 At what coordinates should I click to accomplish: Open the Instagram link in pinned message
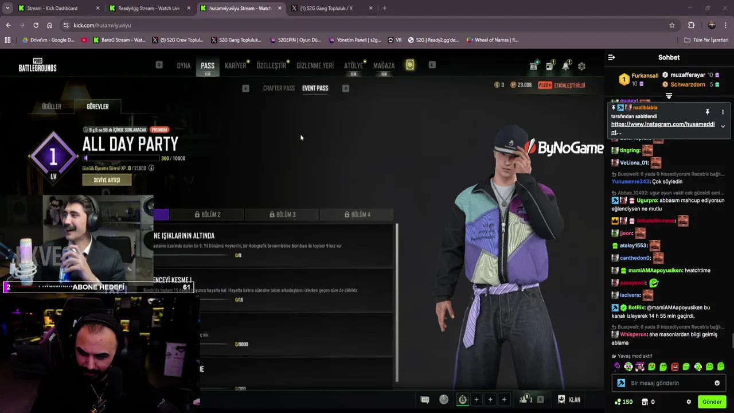point(663,128)
